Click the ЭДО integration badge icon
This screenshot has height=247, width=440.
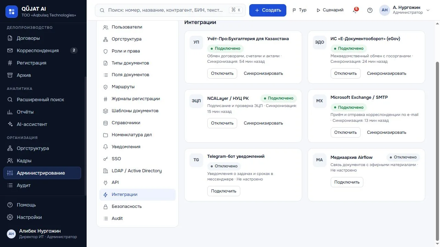click(x=320, y=43)
